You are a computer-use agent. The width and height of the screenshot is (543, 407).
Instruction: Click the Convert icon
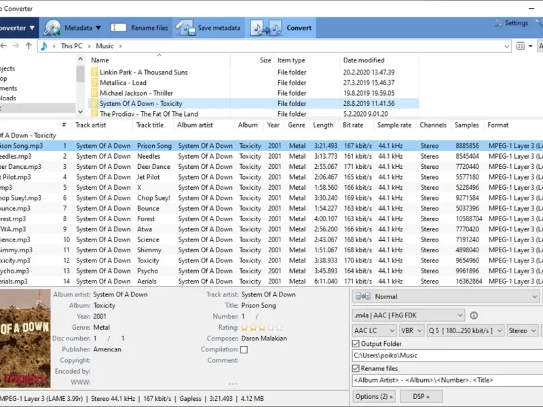[x=265, y=28]
